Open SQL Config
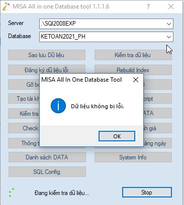Viewport: 184px width, 205px height. click(47, 171)
